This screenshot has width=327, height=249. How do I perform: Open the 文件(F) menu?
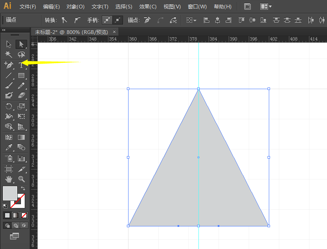[28, 7]
